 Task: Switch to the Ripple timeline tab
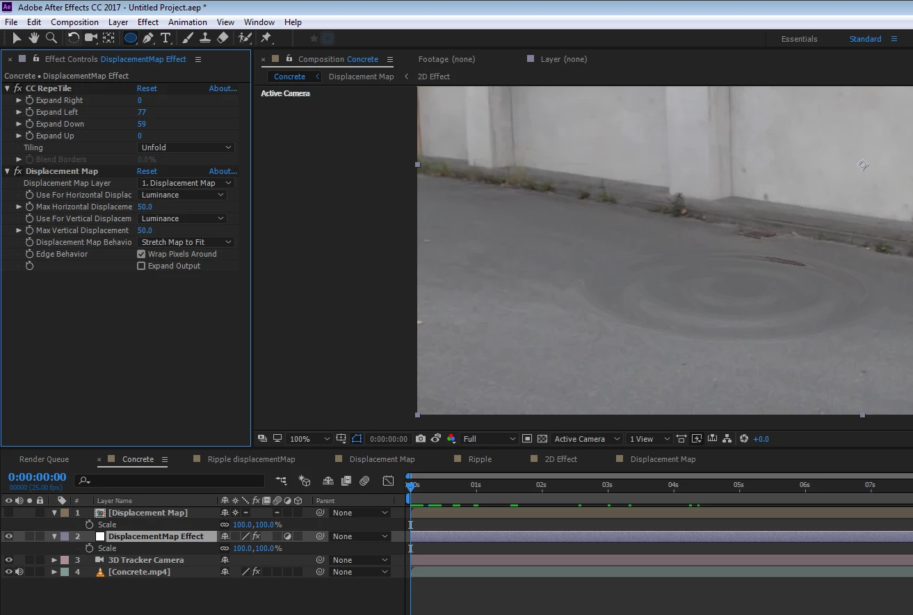coord(480,459)
